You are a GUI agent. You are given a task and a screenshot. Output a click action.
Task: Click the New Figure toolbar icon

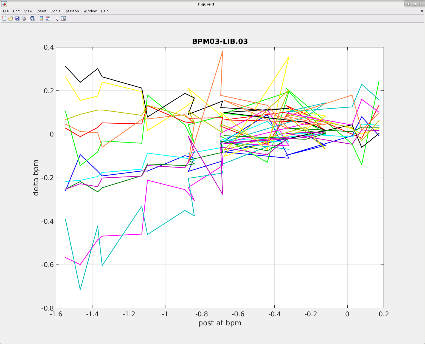[4, 18]
